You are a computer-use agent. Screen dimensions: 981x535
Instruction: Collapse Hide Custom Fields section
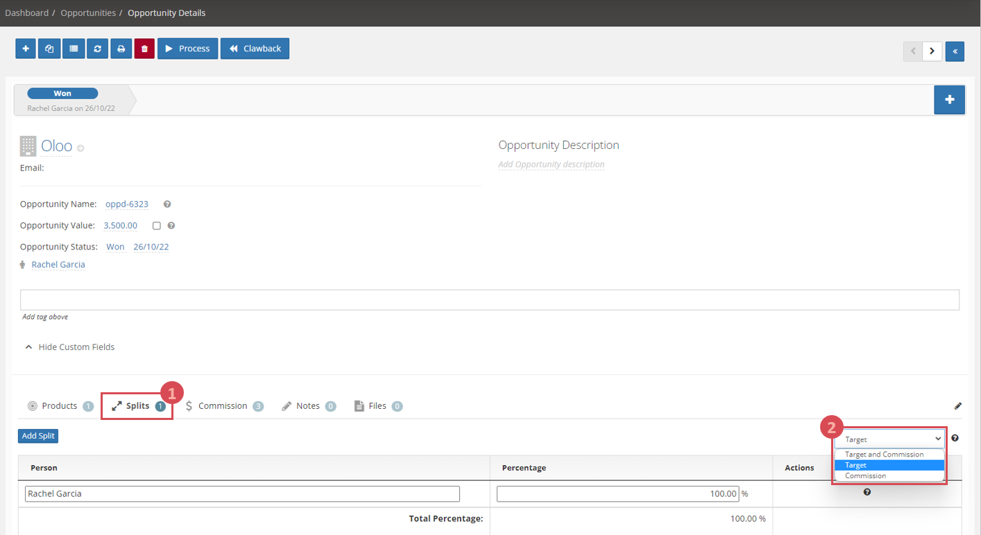[x=70, y=347]
